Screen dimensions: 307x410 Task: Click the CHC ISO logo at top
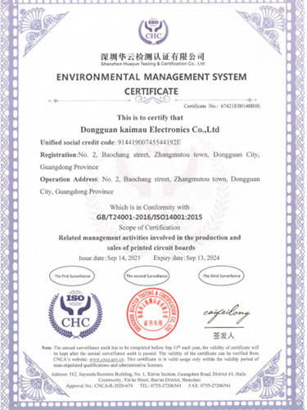click(x=153, y=31)
